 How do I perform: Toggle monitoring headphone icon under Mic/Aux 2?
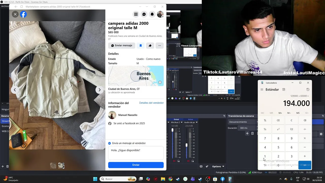(x=178, y=161)
